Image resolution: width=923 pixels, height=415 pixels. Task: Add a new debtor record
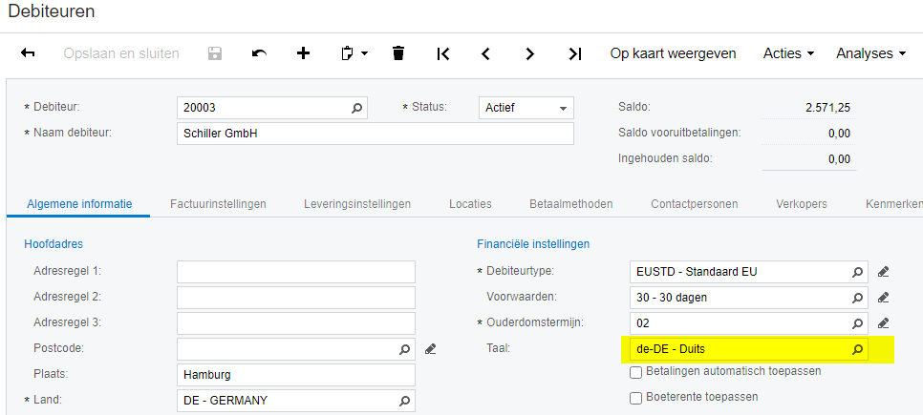[304, 53]
